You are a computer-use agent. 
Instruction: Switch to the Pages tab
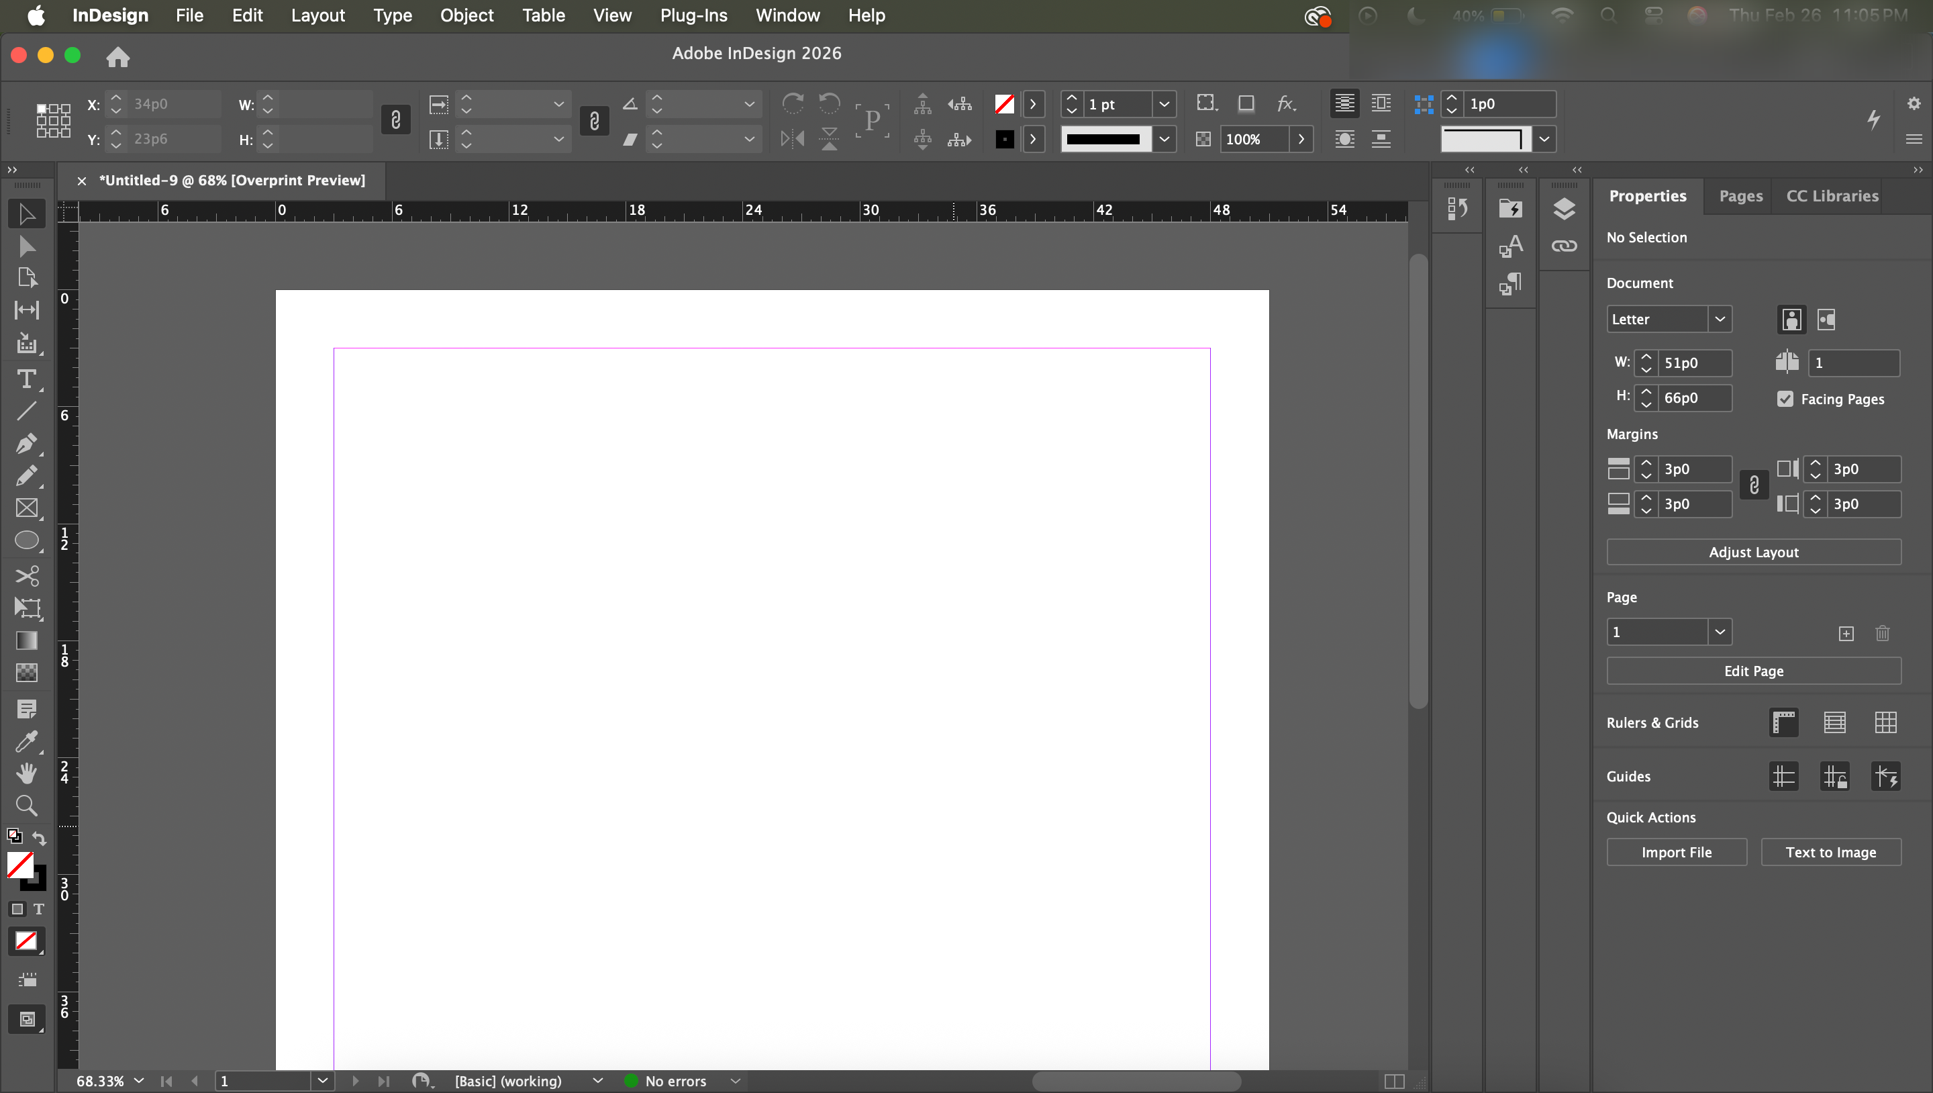click(x=1740, y=196)
